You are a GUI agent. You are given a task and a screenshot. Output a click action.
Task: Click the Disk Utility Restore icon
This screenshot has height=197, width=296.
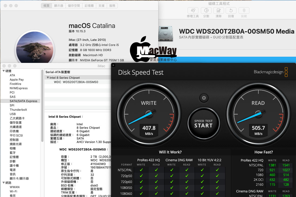231,10
